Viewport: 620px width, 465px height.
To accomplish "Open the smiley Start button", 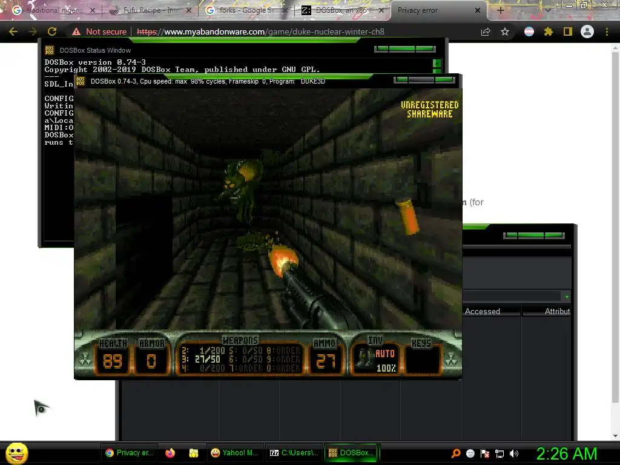I will tap(16, 453).
